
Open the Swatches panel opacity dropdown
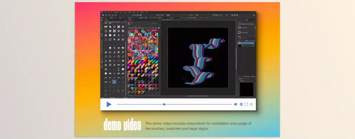click(x=158, y=23)
